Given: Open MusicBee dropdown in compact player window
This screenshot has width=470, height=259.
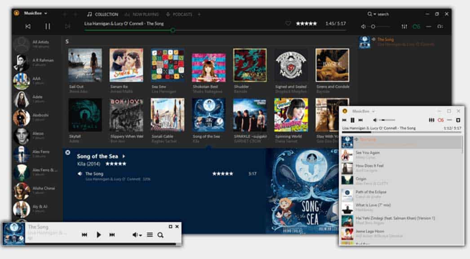Looking at the screenshot, I should (364, 111).
